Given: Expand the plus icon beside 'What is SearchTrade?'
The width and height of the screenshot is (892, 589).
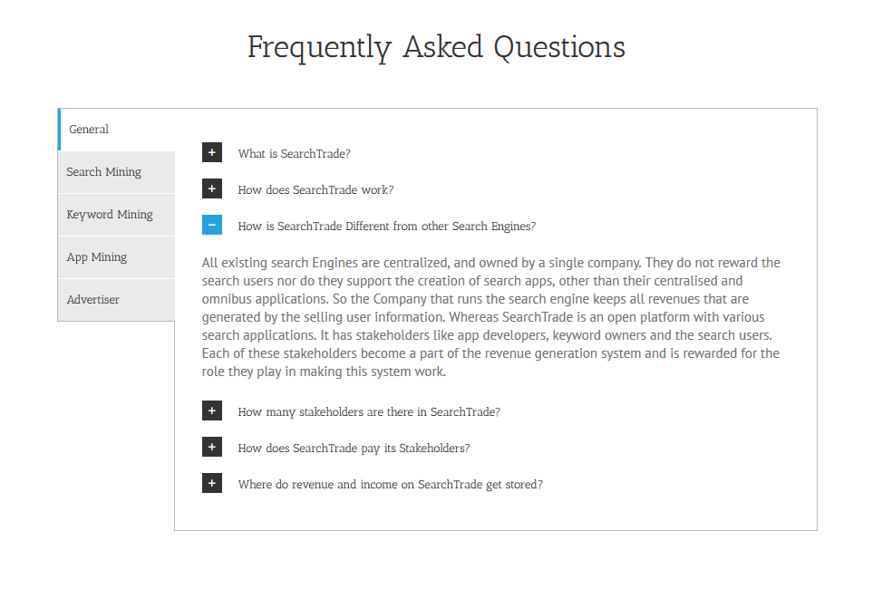Looking at the screenshot, I should [x=212, y=153].
